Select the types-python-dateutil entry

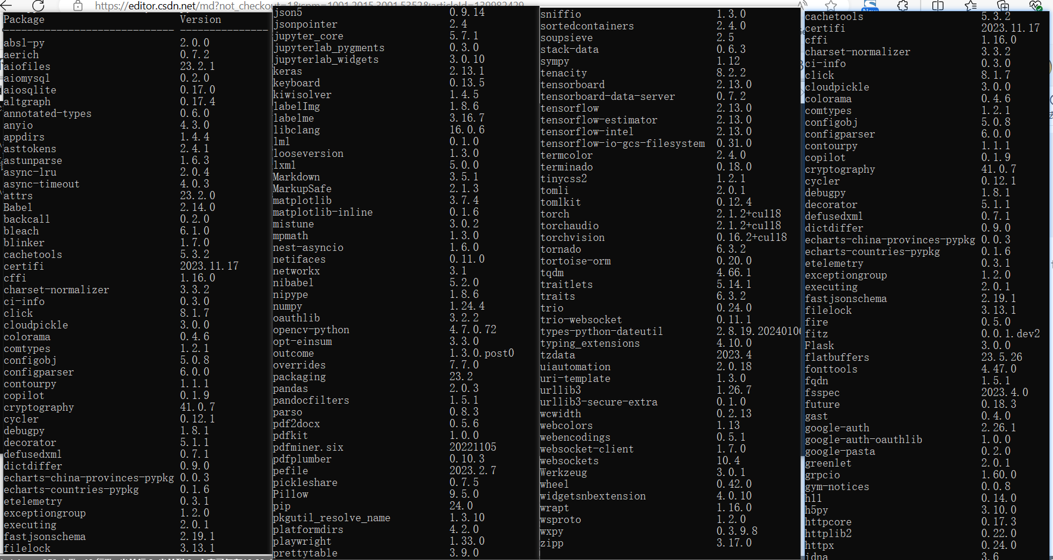pyautogui.click(x=602, y=331)
